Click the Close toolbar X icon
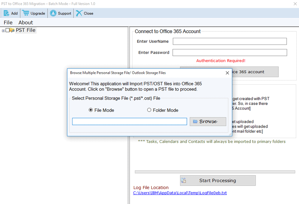This screenshot has width=299, height=204. pos(79,13)
